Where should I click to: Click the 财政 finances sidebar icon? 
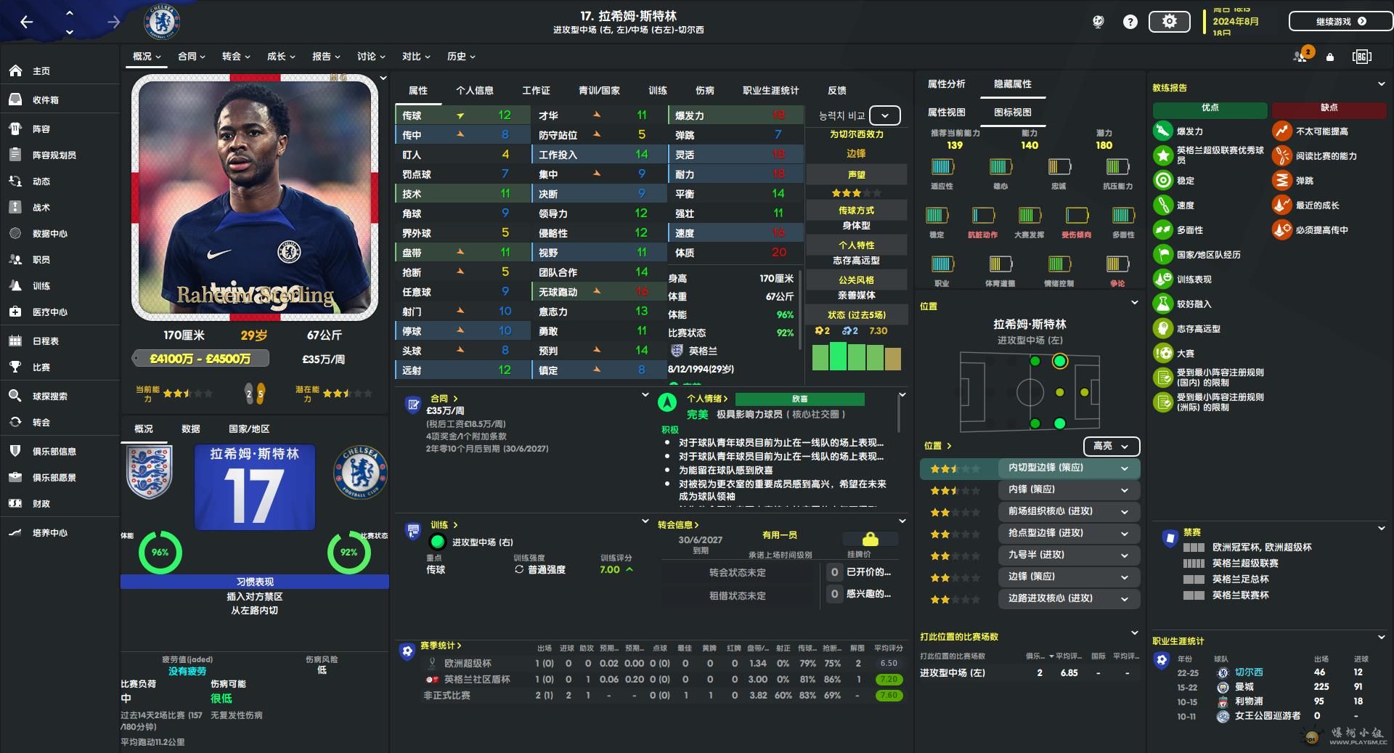pyautogui.click(x=15, y=503)
